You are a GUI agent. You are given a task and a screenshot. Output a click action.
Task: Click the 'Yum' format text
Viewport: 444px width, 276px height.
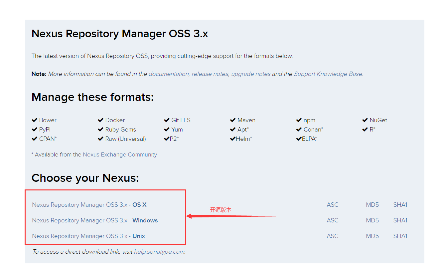click(x=177, y=130)
